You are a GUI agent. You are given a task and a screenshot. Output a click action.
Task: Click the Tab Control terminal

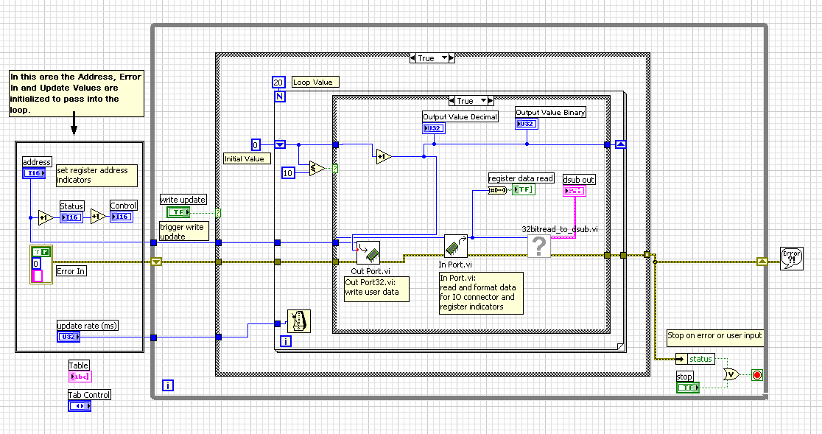point(80,406)
